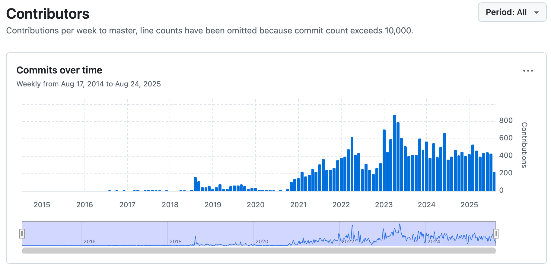The width and height of the screenshot is (551, 268).
Task: Click the tallest bar in mid-2018
Action: click(195, 184)
